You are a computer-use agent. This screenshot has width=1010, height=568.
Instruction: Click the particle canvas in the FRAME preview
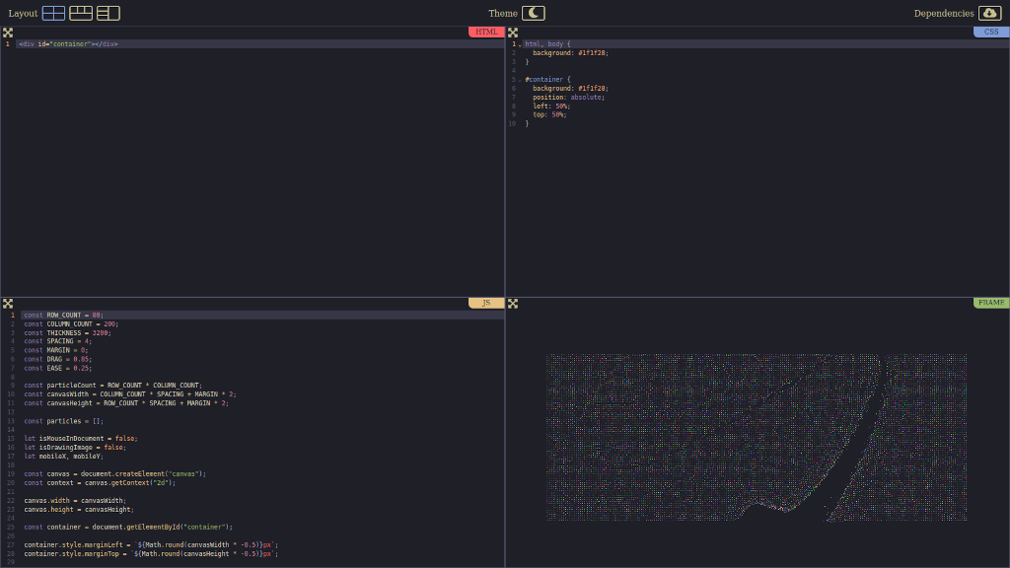click(757, 437)
